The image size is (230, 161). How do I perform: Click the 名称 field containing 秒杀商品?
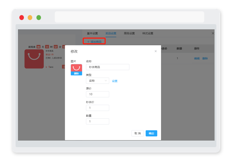[107, 67]
